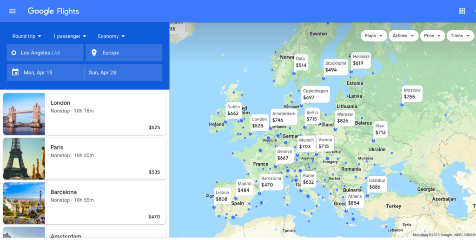Open the 1 passenger dropdown

tap(70, 36)
